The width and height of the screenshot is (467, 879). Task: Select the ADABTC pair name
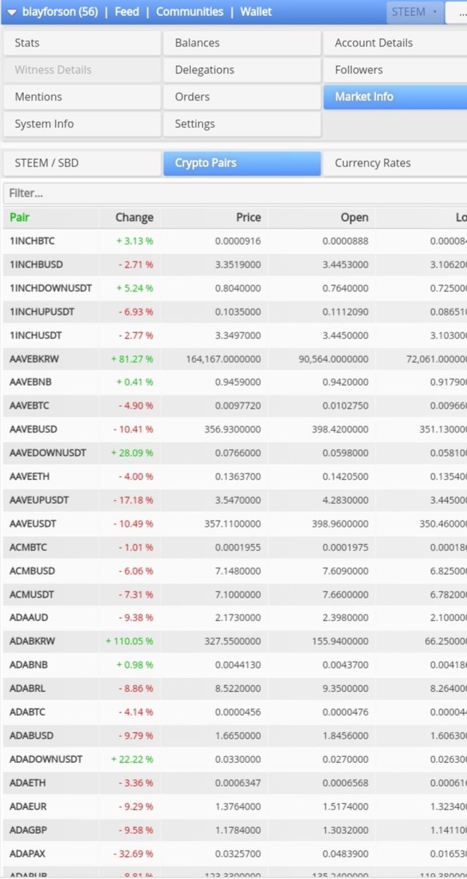(x=28, y=712)
